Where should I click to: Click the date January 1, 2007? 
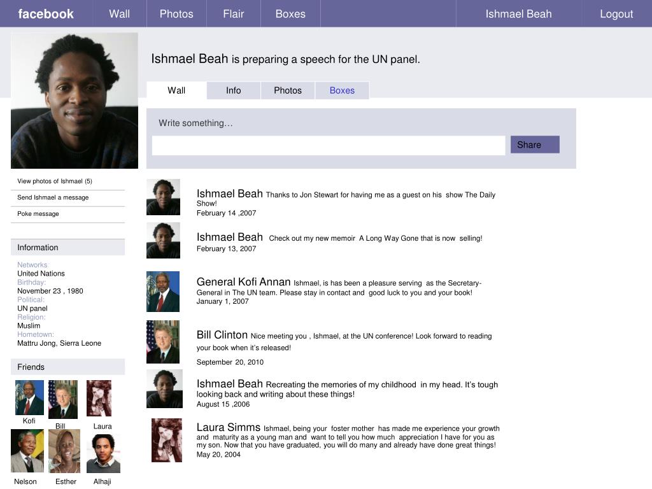[222, 301]
